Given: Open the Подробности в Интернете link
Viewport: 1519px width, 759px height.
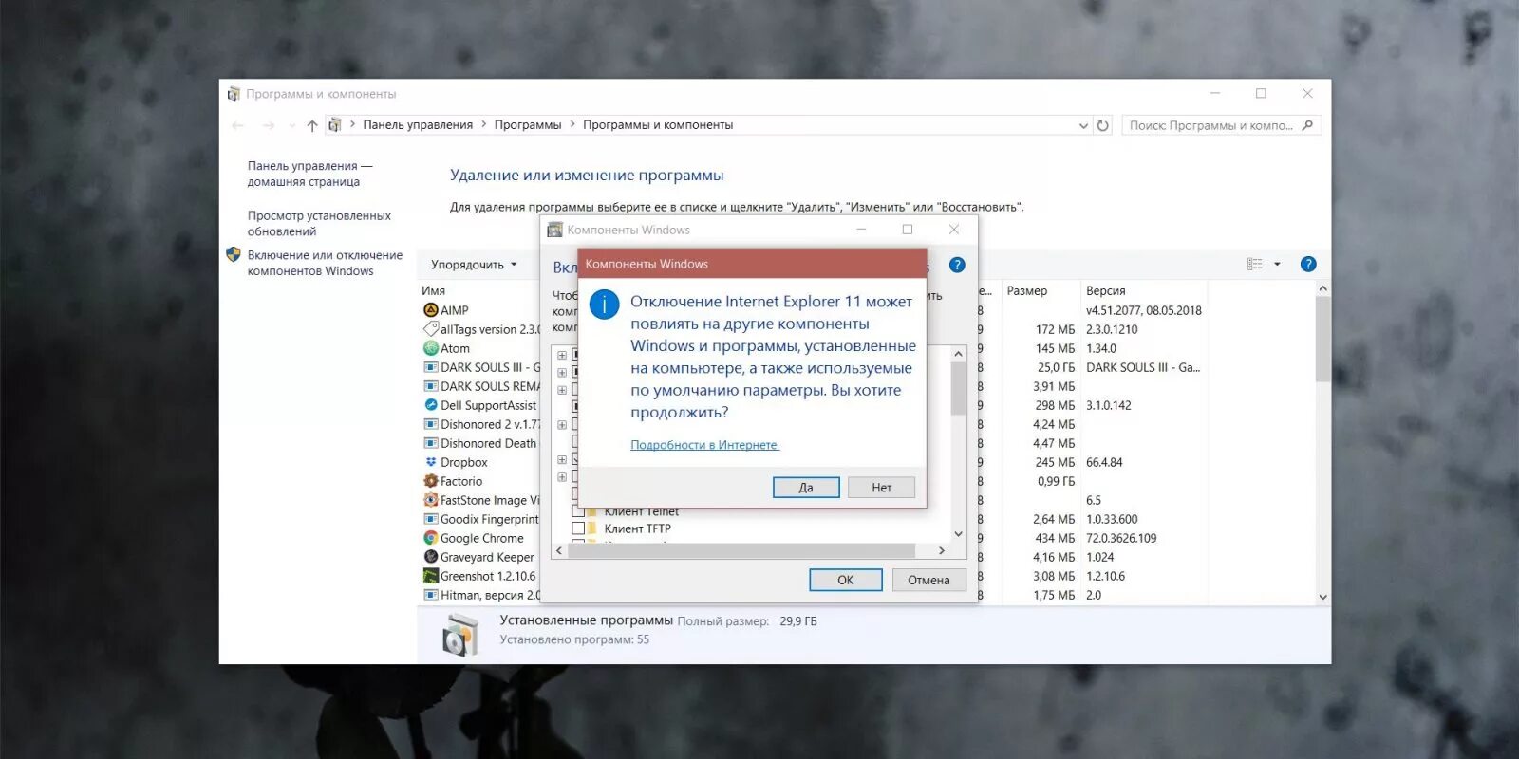Looking at the screenshot, I should 704,445.
